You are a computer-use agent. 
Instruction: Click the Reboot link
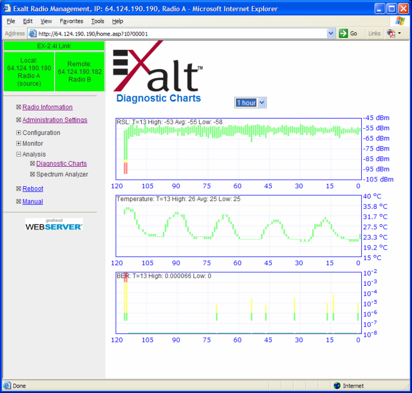point(33,189)
